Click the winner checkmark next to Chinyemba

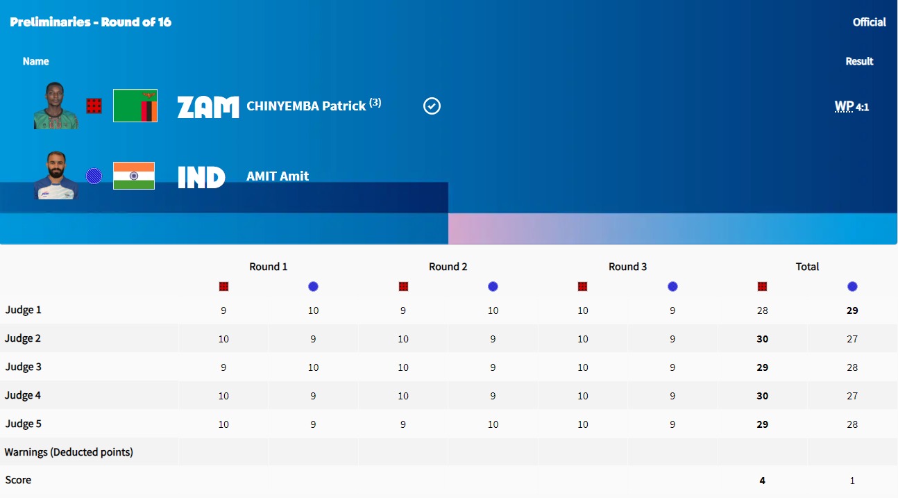coord(432,106)
